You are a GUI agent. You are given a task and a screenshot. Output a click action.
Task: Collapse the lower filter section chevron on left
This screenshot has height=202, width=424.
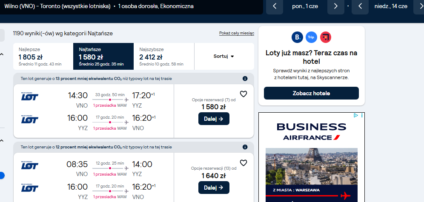[2, 140]
